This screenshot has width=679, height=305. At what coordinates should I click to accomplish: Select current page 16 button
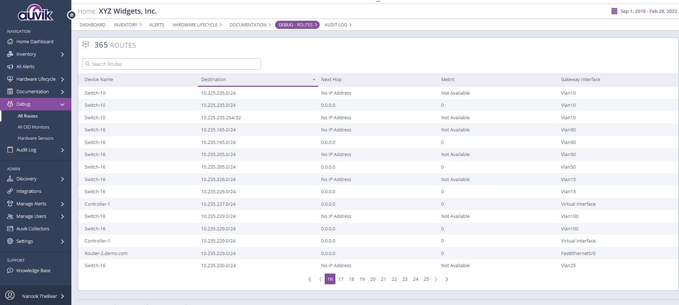click(330, 279)
